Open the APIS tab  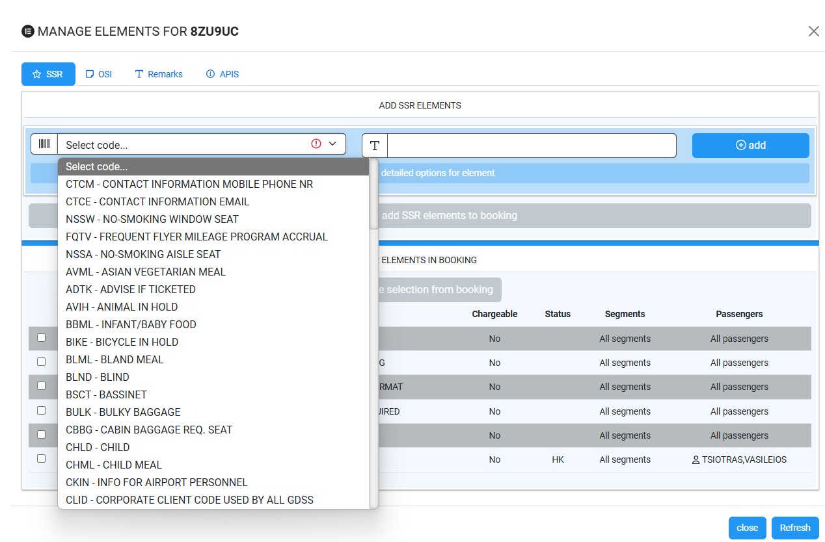coord(223,74)
